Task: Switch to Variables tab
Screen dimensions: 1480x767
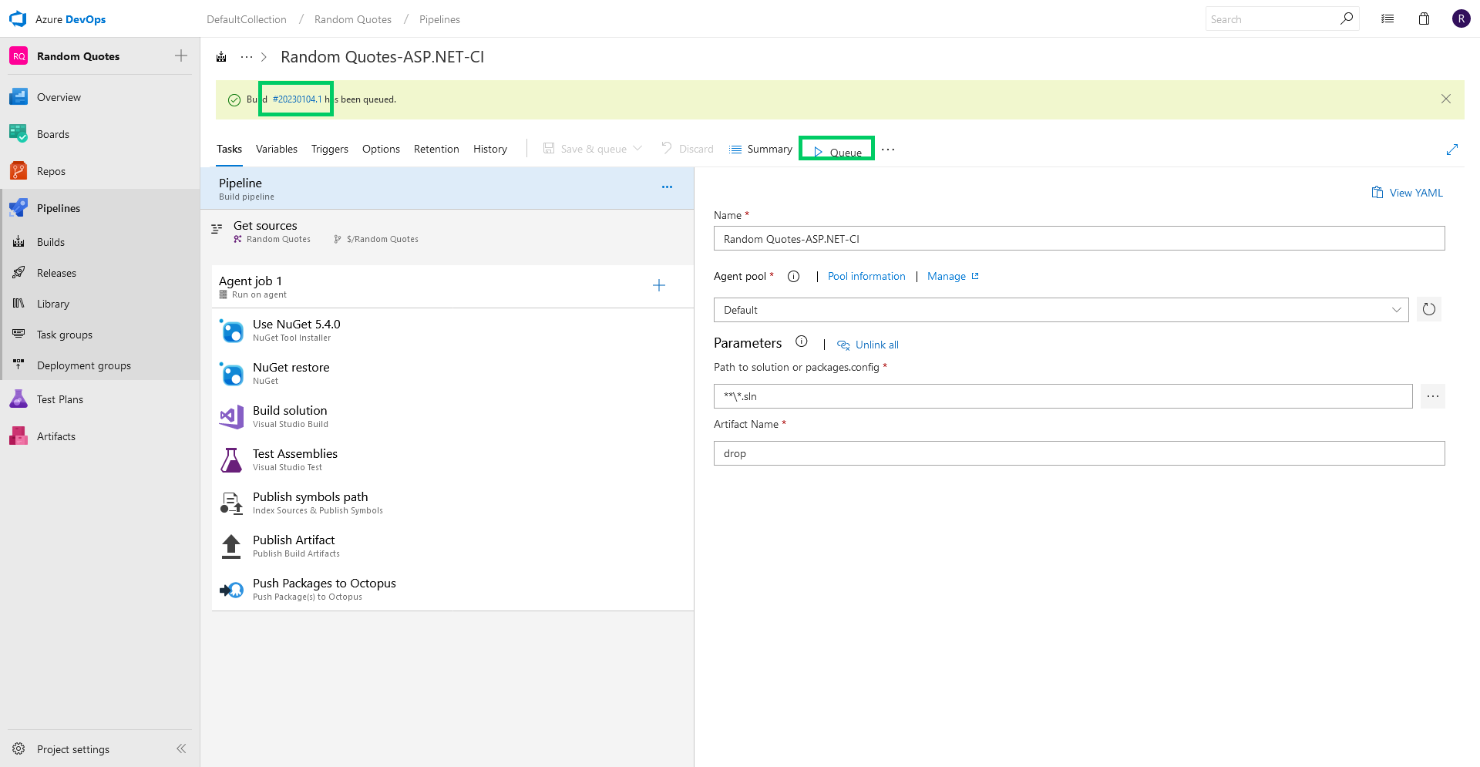Action: [277, 149]
